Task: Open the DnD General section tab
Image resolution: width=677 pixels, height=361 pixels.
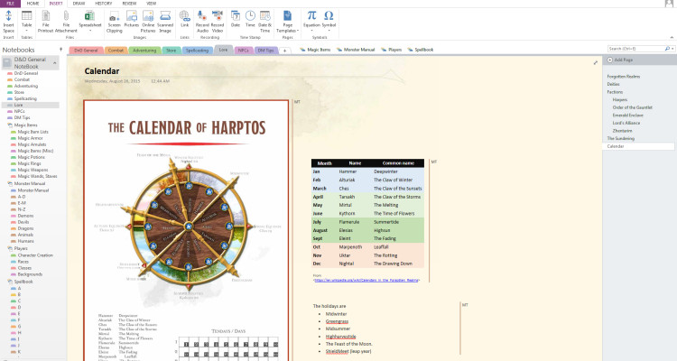Action: tap(86, 51)
